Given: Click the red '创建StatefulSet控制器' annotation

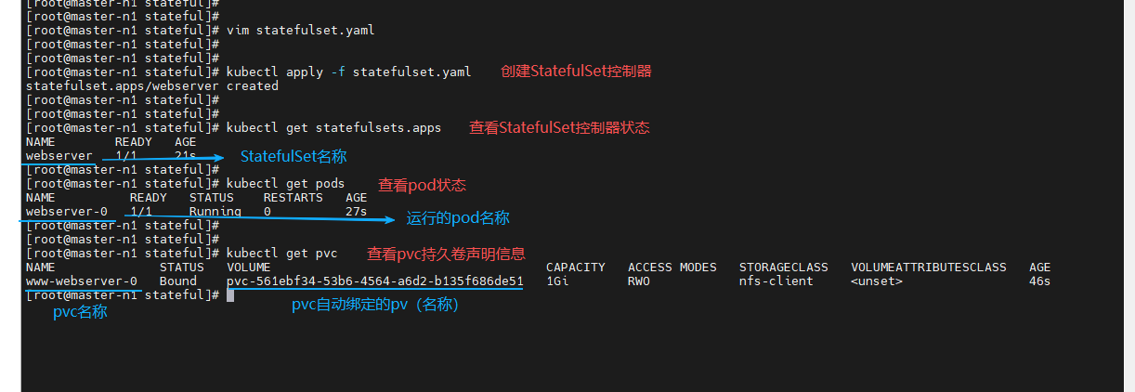Looking at the screenshot, I should [x=576, y=72].
